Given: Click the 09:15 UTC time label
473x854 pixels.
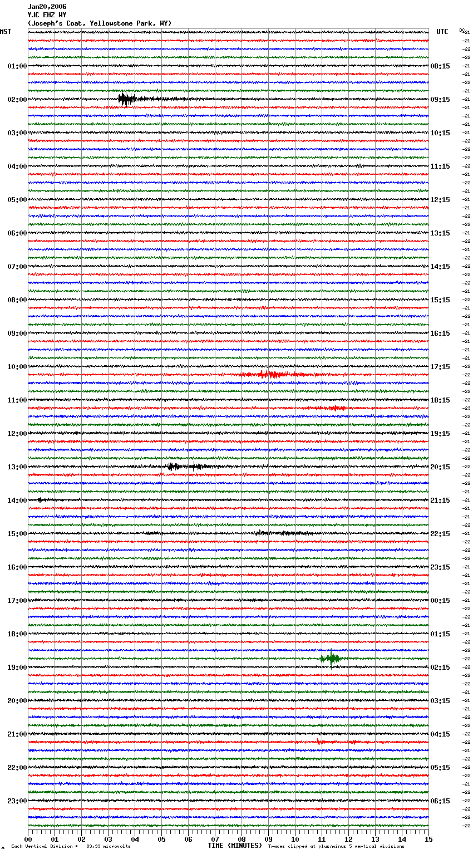Looking at the screenshot, I should 440,100.
